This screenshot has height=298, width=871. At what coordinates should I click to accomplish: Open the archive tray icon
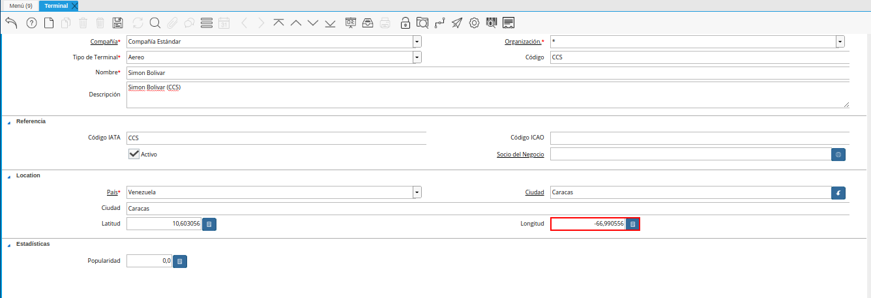(368, 23)
